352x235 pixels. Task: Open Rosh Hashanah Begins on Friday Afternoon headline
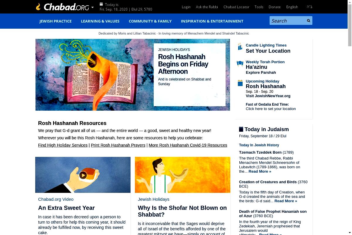tap(183, 64)
